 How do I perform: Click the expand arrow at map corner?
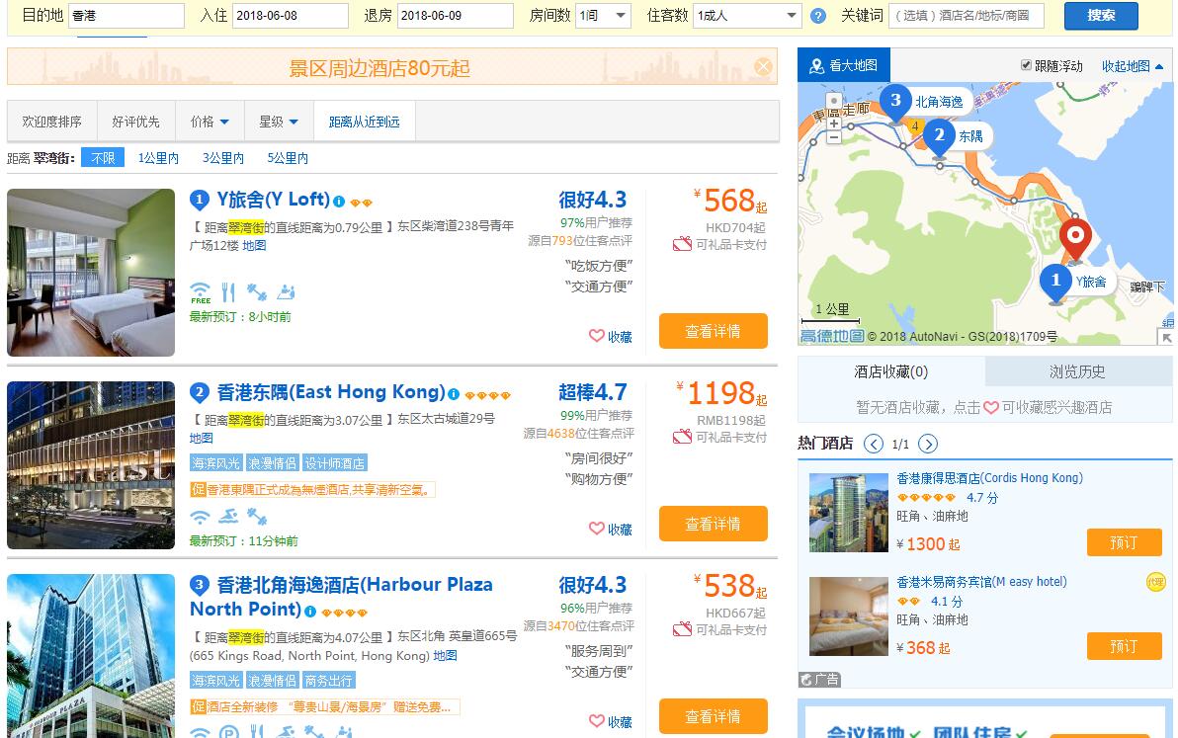coord(1166,338)
